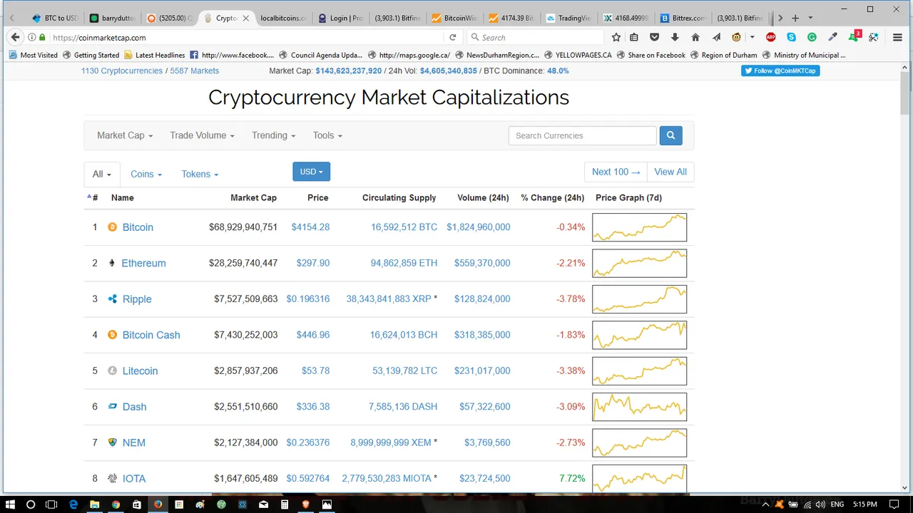
Task: Click the Adblock Plus ABP icon
Action: point(771,37)
